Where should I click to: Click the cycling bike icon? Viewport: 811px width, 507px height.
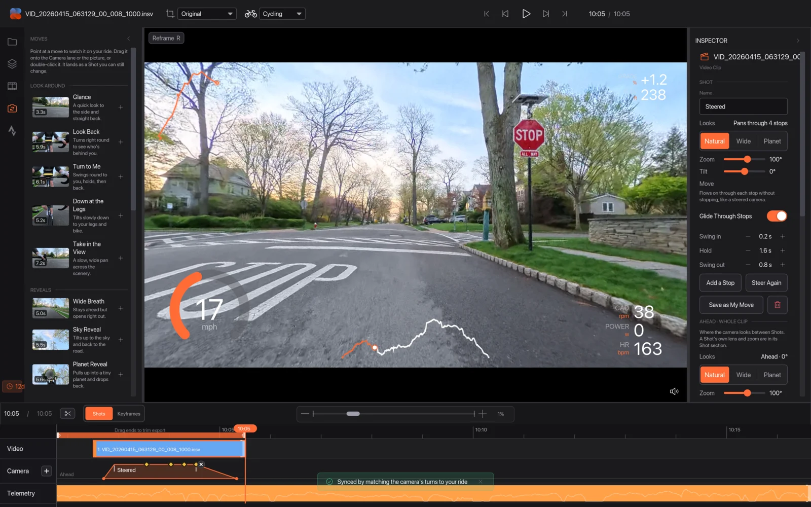tap(250, 14)
